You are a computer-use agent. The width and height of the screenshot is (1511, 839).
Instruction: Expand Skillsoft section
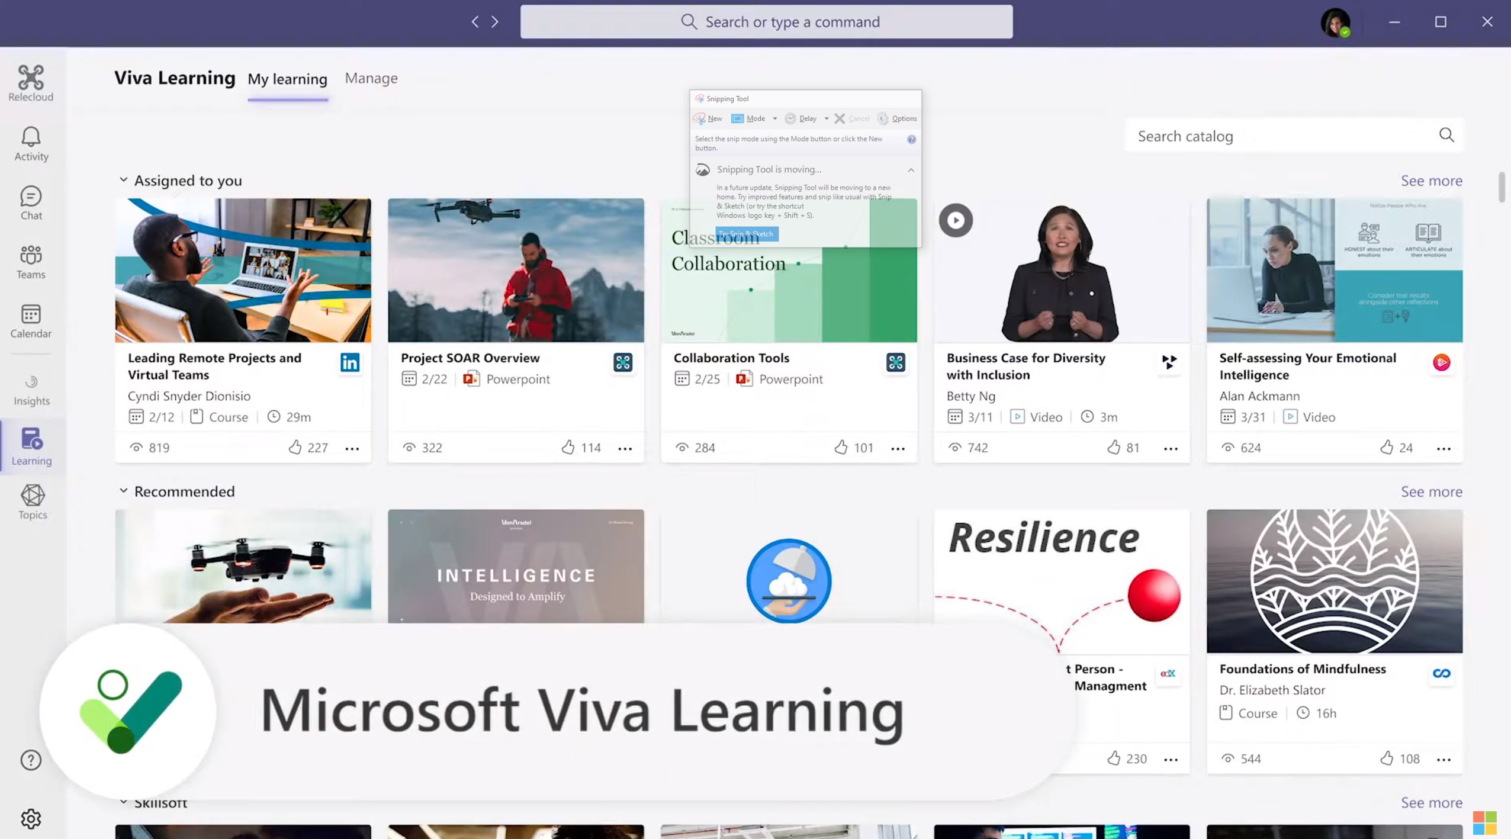click(x=122, y=803)
